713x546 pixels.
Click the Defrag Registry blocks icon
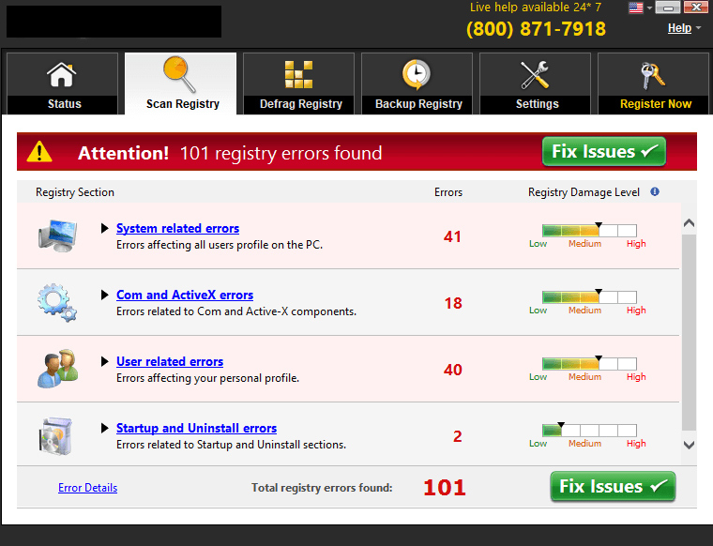[x=300, y=74]
